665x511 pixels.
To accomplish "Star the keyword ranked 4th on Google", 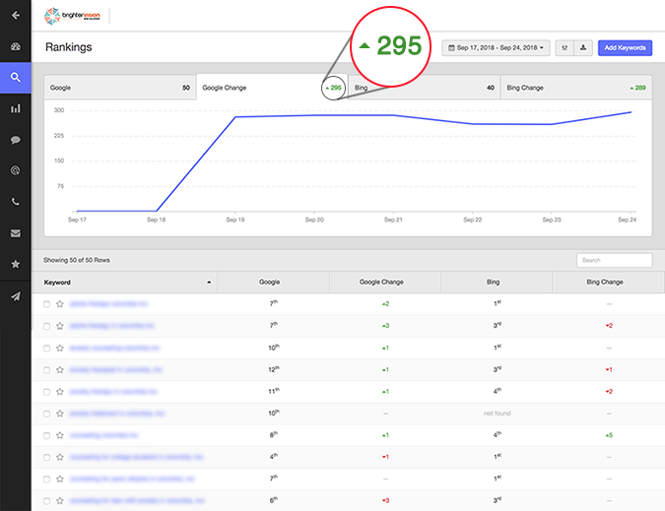I will (x=60, y=457).
